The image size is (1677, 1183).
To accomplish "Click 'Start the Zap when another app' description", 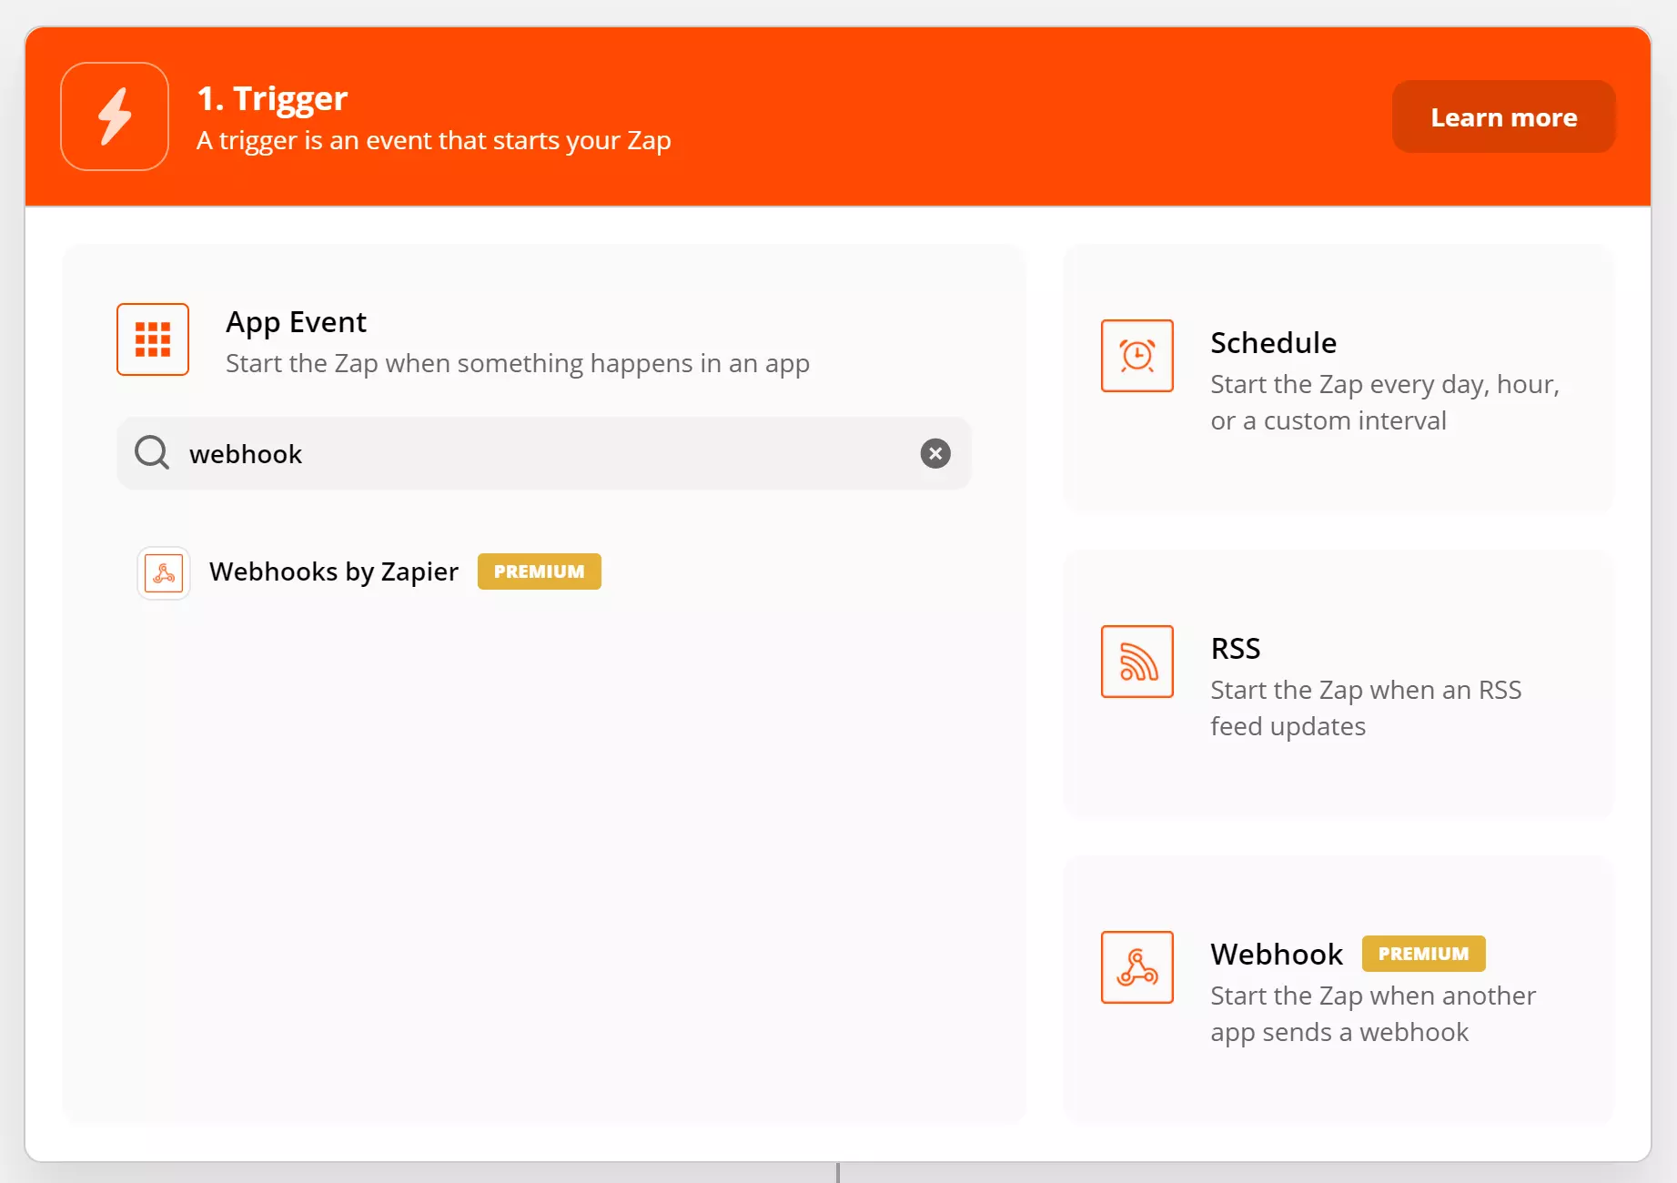I will [x=1373, y=1014].
